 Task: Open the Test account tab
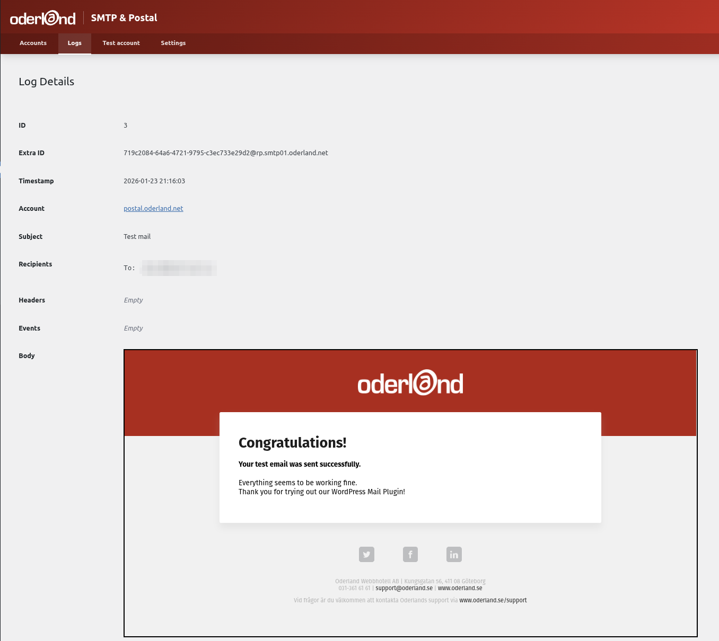pos(121,43)
